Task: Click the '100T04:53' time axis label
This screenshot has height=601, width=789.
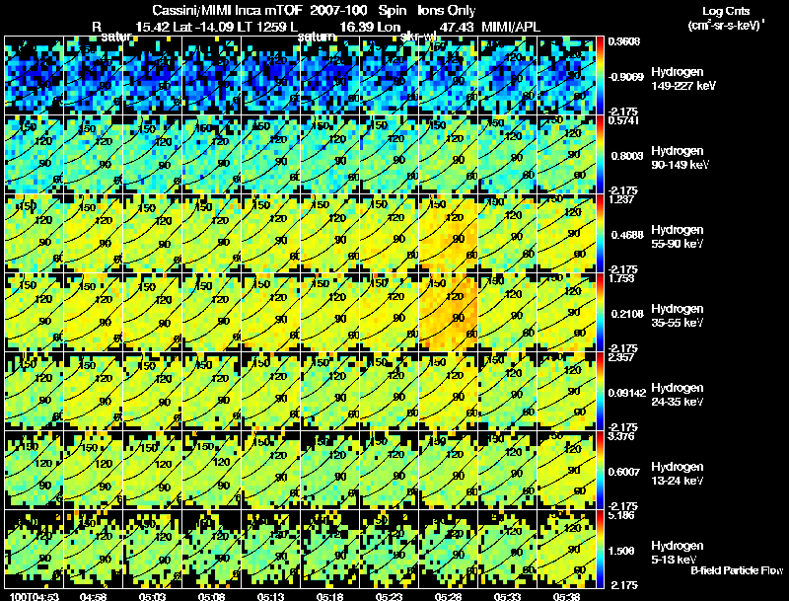Action: click(x=35, y=596)
